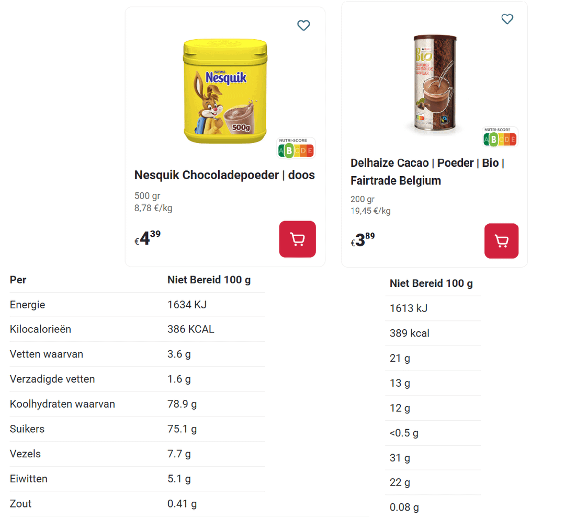
Task: Select the Eiwitten row label
Action: pos(29,479)
